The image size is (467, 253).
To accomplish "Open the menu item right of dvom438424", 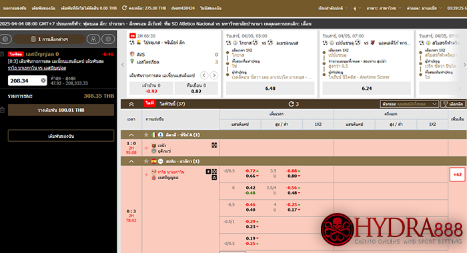I will coord(211,8).
